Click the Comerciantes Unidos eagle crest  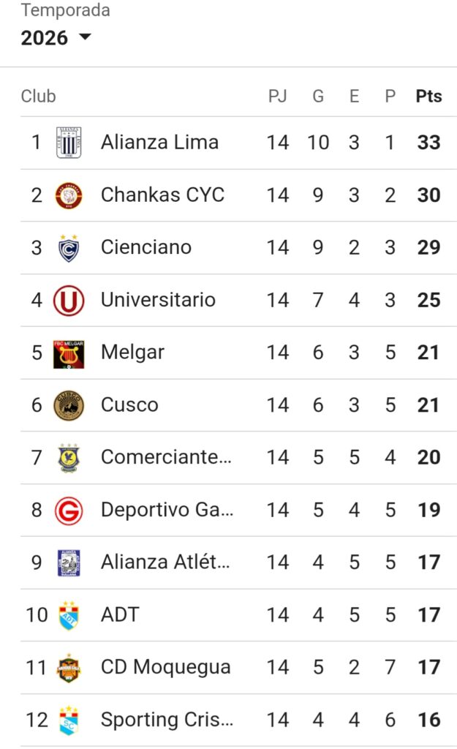[69, 458]
